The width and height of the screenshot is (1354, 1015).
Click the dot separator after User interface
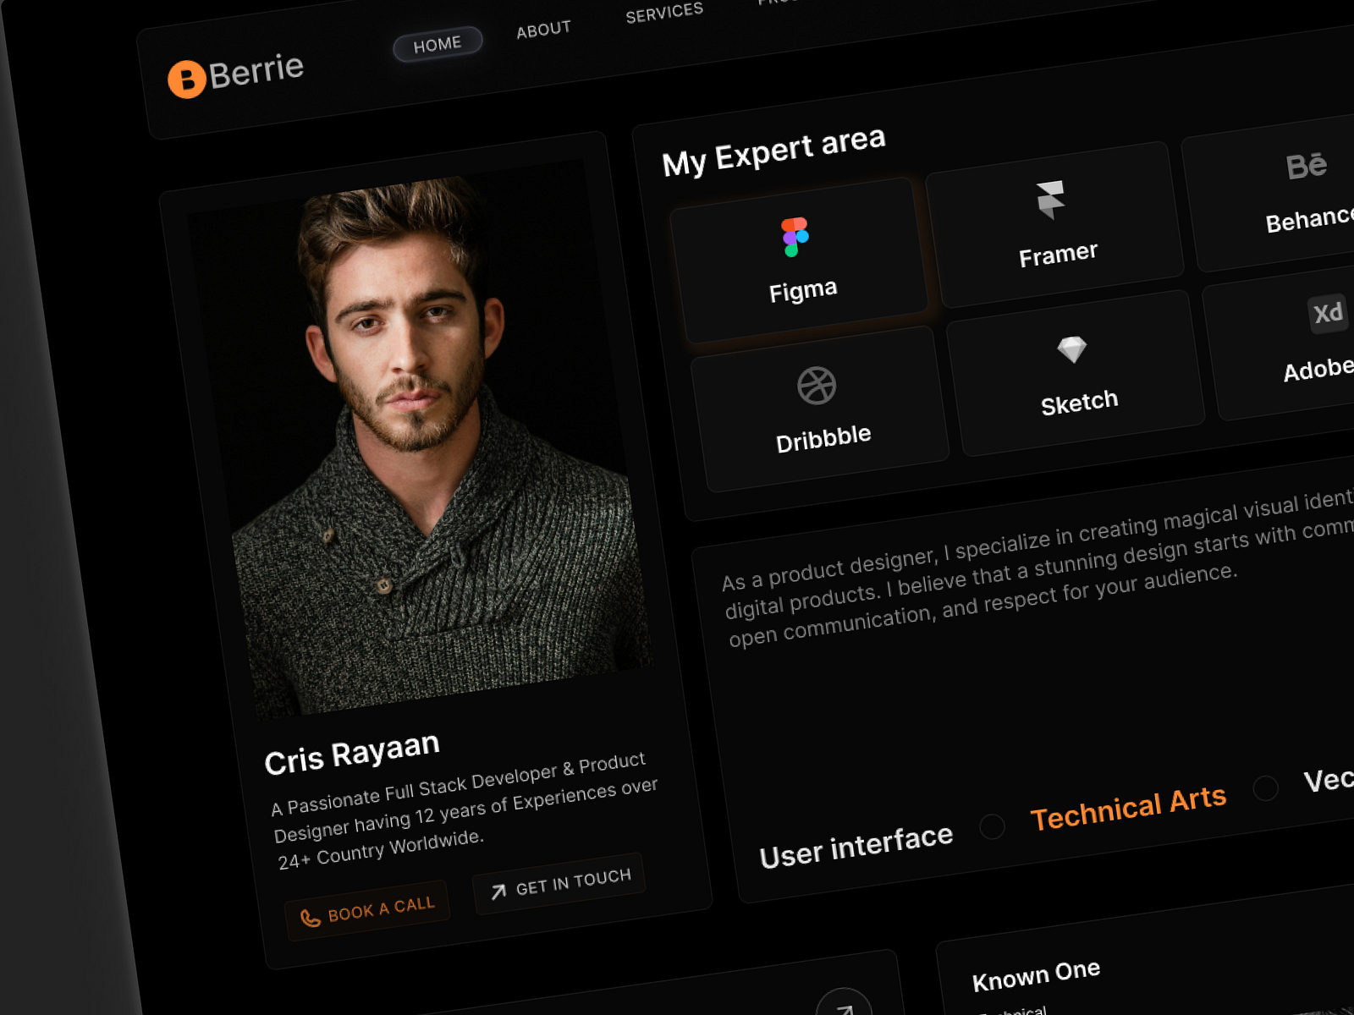992,826
